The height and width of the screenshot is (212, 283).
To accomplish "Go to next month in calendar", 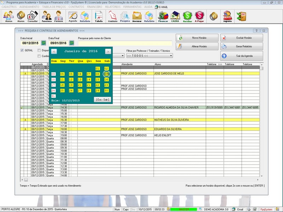I will [108, 51].
